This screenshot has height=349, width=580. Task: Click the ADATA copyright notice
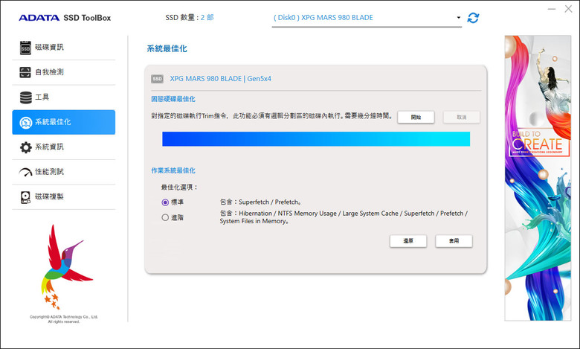point(64,319)
